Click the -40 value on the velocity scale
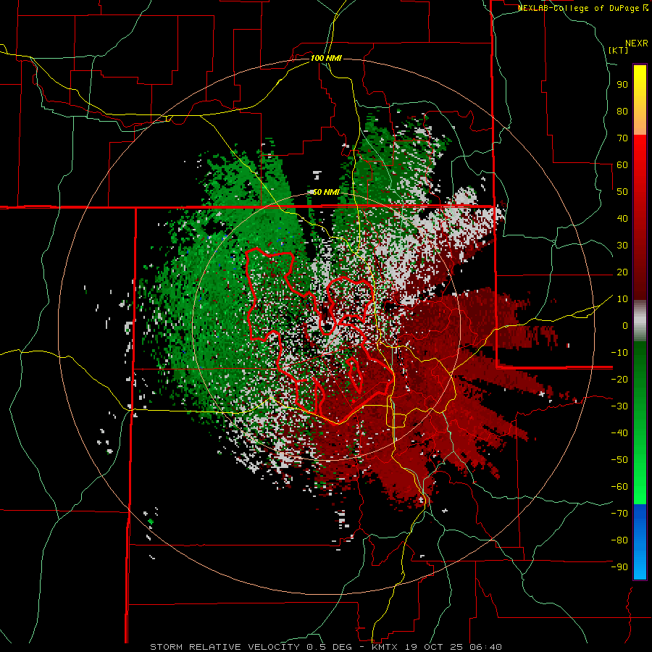The width and height of the screenshot is (652, 652). 619,433
